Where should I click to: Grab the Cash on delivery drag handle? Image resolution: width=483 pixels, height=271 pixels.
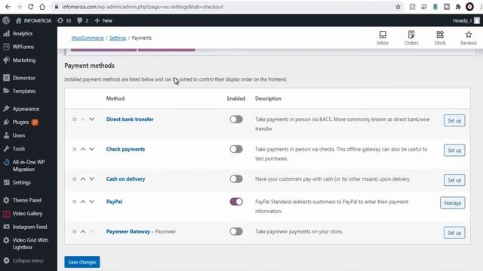coord(74,179)
